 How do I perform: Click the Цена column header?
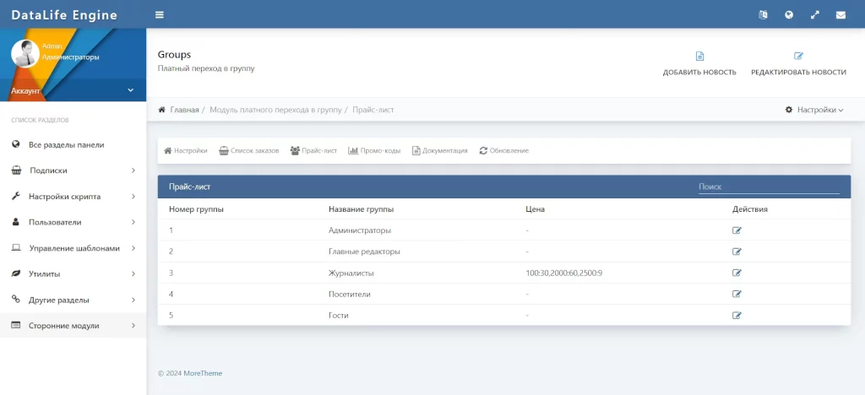535,209
